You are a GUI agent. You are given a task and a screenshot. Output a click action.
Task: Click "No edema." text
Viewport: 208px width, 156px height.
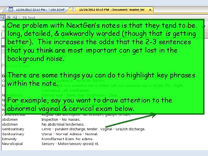(84, 139)
